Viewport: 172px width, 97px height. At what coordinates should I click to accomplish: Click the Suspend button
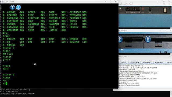tap(123, 63)
